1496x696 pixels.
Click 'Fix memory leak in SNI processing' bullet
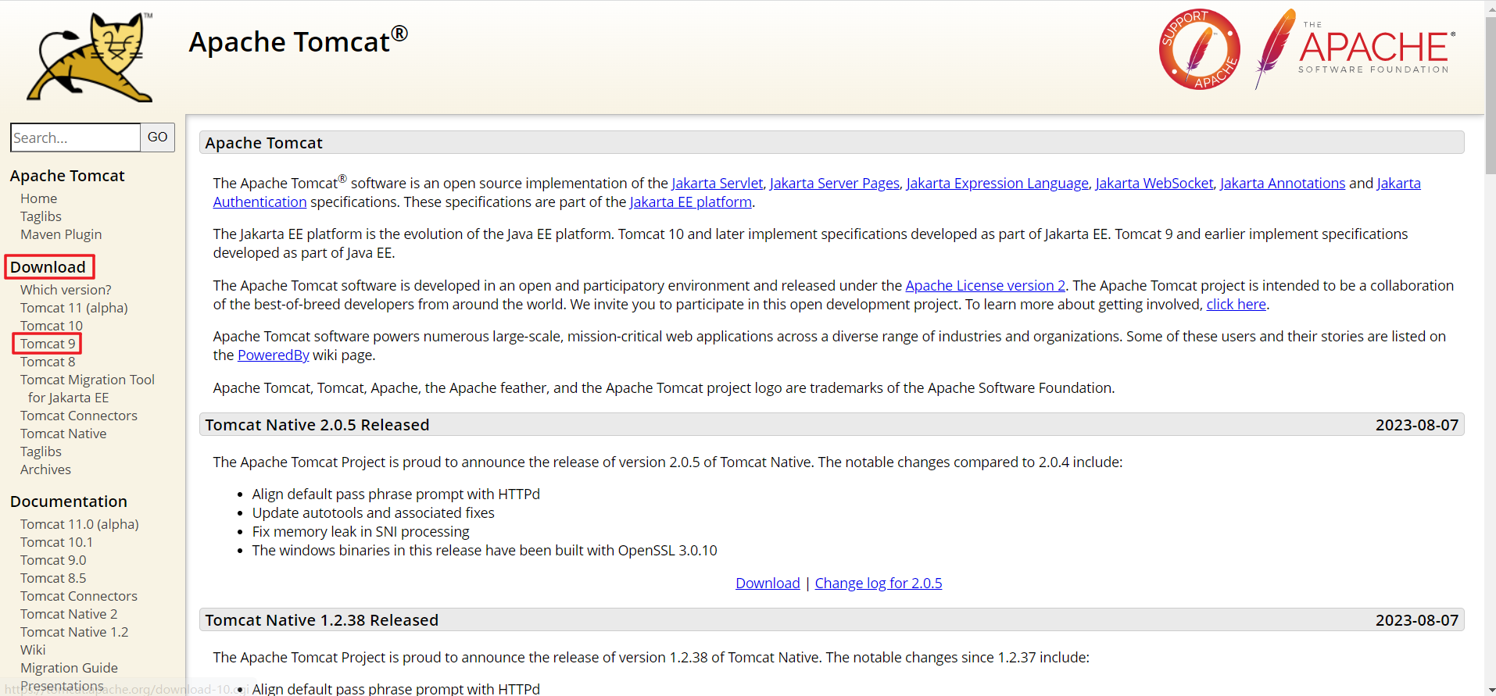click(360, 531)
